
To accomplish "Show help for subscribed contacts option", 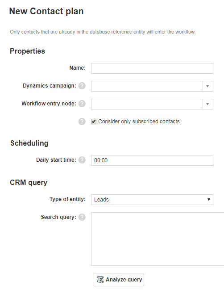I will [82, 122].
